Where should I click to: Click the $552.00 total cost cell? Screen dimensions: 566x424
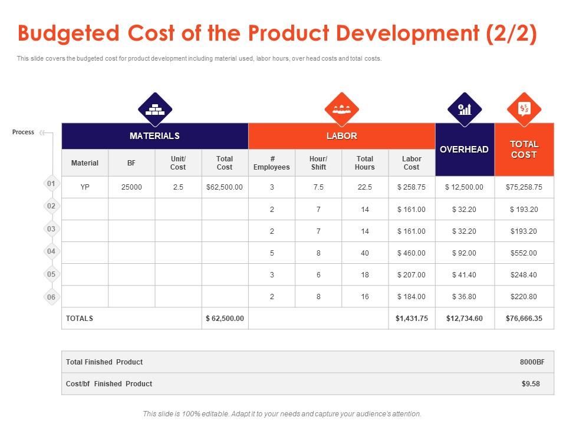click(x=524, y=253)
